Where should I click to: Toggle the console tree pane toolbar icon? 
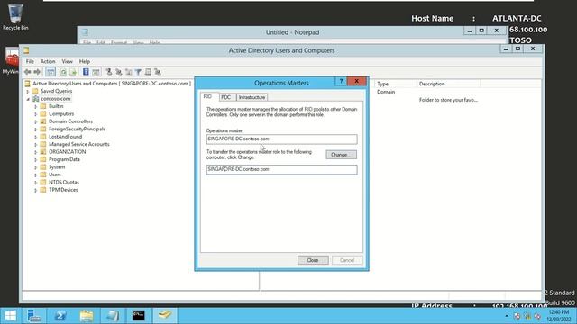click(x=50, y=72)
